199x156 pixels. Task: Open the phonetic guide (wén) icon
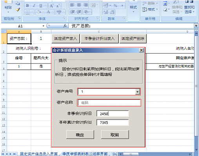pyautogui.click(x=59, y=12)
